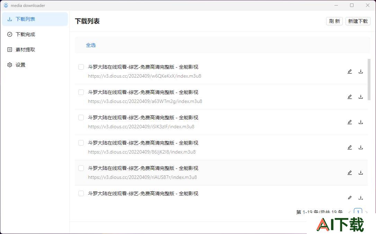The height and width of the screenshot is (234, 376).
Task: Edit the iSIK3zIF download entry
Action: coord(350,122)
